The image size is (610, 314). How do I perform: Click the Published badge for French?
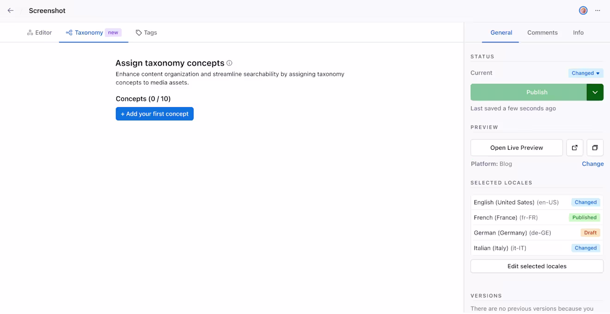coord(584,217)
